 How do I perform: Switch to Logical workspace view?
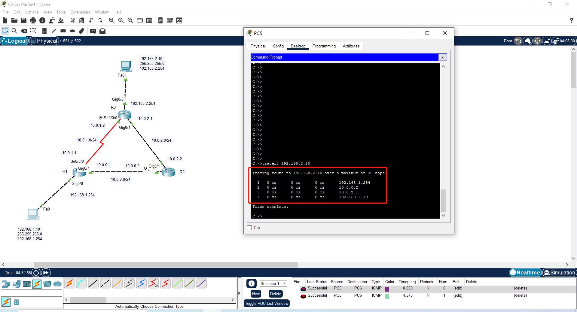(14, 41)
